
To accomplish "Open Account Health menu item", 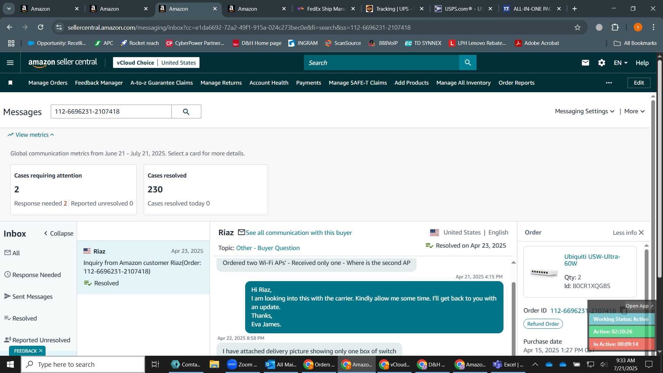I will point(269,83).
